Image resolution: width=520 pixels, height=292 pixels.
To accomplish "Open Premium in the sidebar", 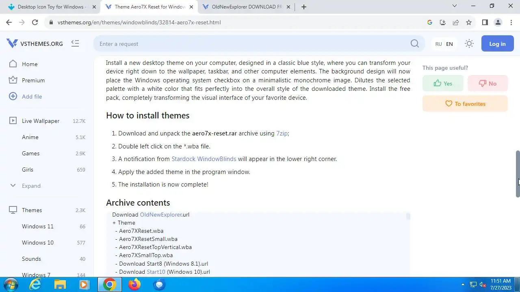I will (x=33, y=80).
